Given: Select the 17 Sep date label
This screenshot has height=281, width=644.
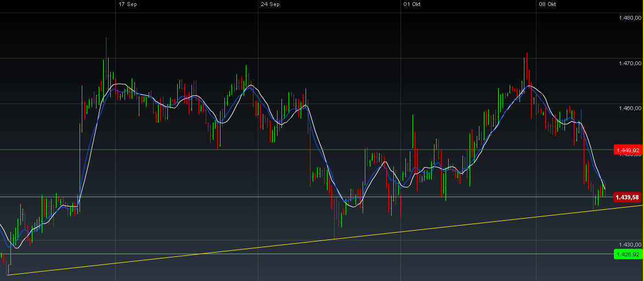Looking at the screenshot, I should coord(127,4).
